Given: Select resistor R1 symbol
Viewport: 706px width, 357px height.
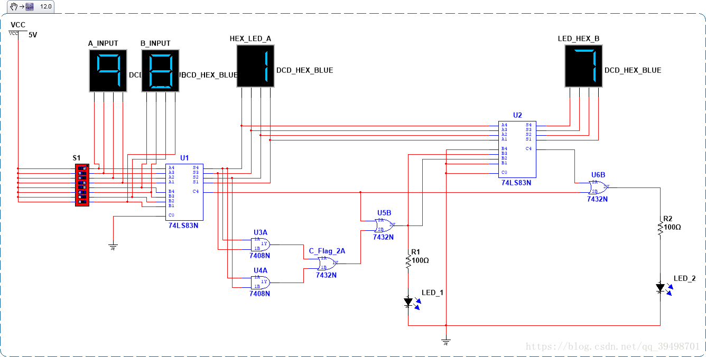Looking at the screenshot, I should tap(408, 261).
